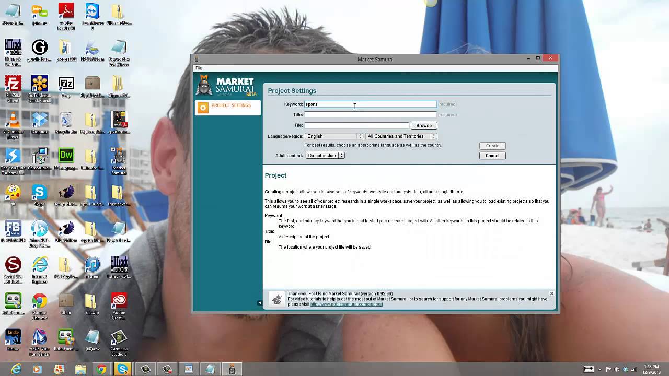
Task: Open the noblesamurai.com/support link
Action: (x=347, y=304)
